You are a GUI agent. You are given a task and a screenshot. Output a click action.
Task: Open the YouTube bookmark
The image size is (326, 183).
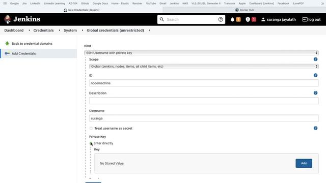(151, 4)
